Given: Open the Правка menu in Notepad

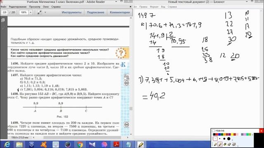Looking at the screenshot, I should (143, 7).
